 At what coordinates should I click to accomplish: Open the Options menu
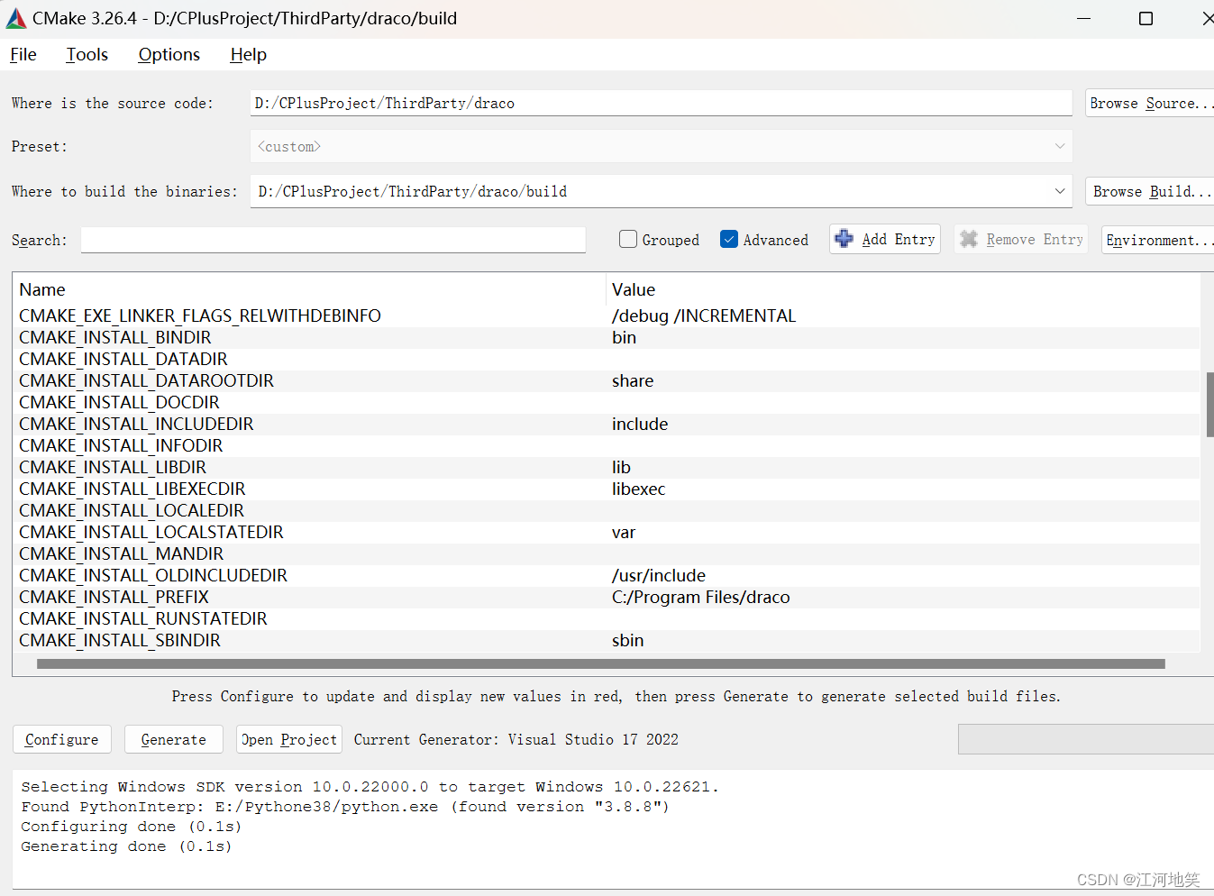[x=169, y=55]
